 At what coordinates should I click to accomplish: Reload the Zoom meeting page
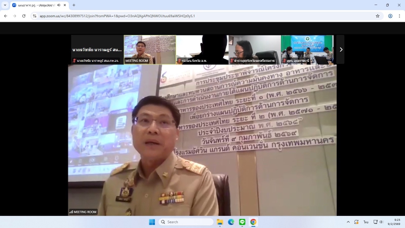23,16
